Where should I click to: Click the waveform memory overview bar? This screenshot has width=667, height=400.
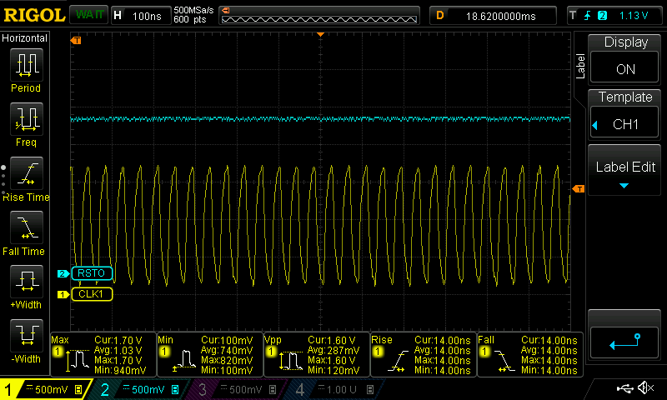coord(319,16)
